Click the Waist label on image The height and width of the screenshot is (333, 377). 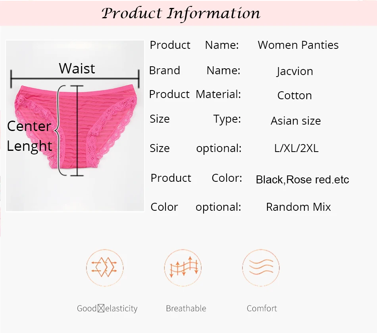pyautogui.click(x=77, y=69)
